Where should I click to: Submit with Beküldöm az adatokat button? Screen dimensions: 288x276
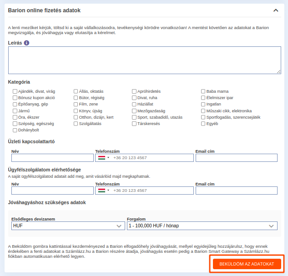[247, 264]
